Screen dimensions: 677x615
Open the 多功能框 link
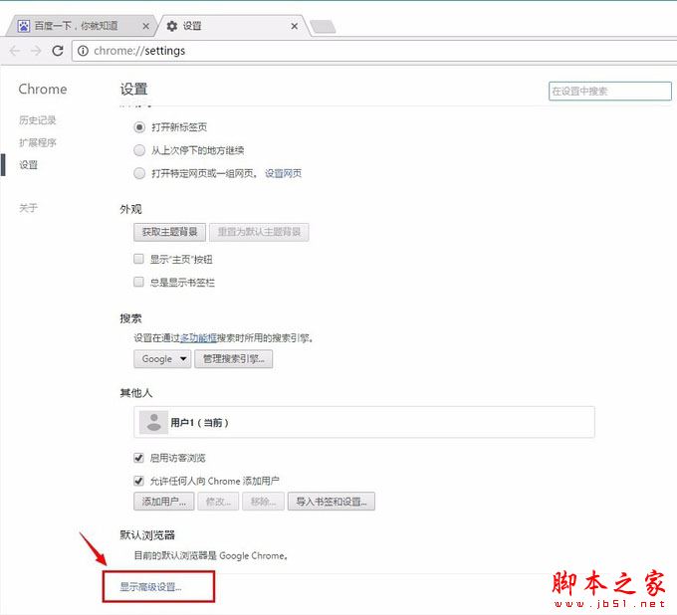198,338
